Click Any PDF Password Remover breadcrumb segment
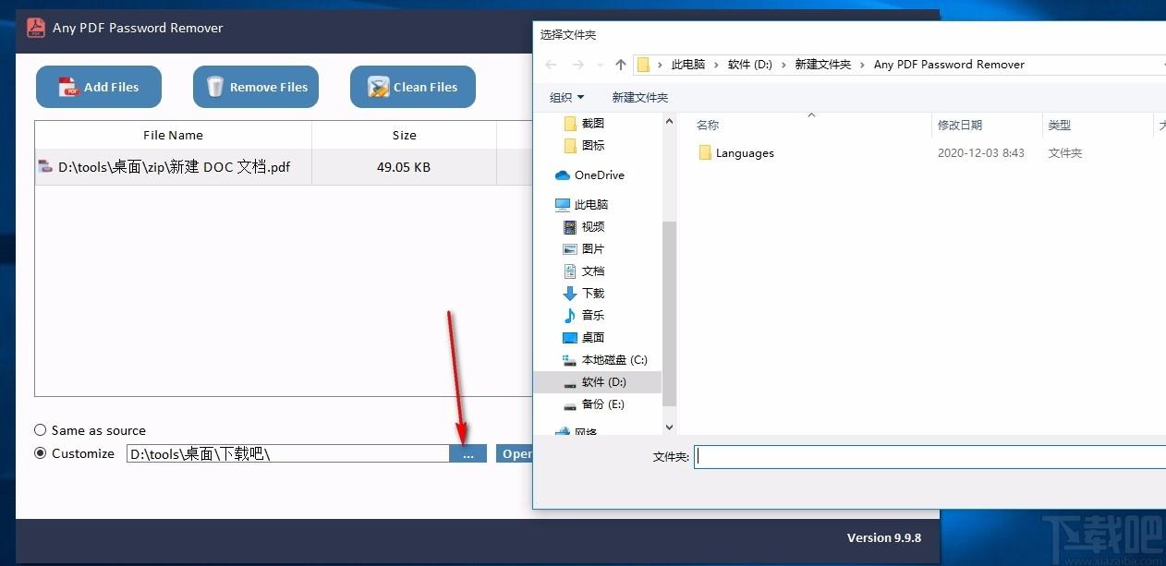Image resolution: width=1166 pixels, height=566 pixels. click(x=949, y=65)
